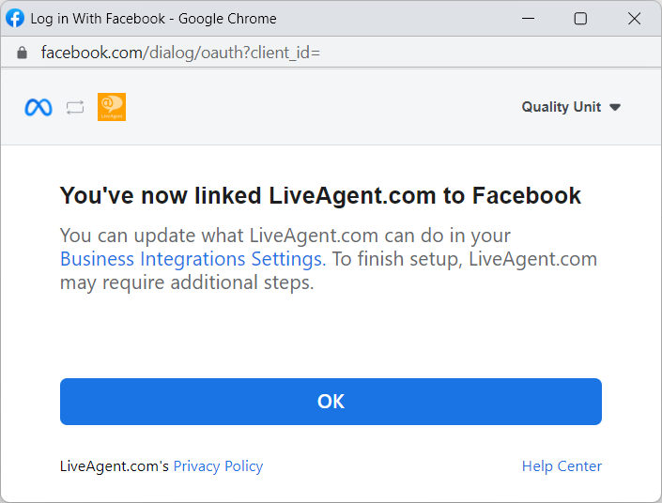Maximize the Chrome popup window

[x=580, y=19]
